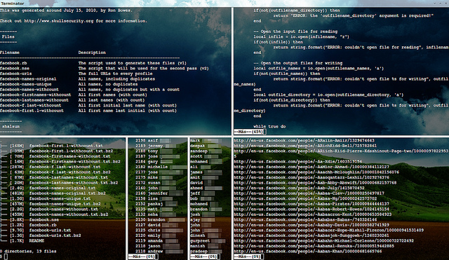This screenshot has width=449, height=260.
Task: Select [87M] facebook-lastnames-withcount.txt in tree
Action: point(59,177)
